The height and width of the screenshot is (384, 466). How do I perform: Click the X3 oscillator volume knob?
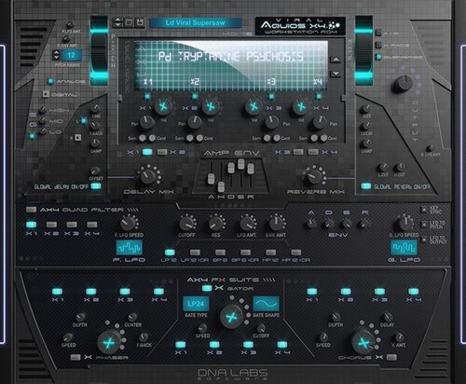coord(254,107)
